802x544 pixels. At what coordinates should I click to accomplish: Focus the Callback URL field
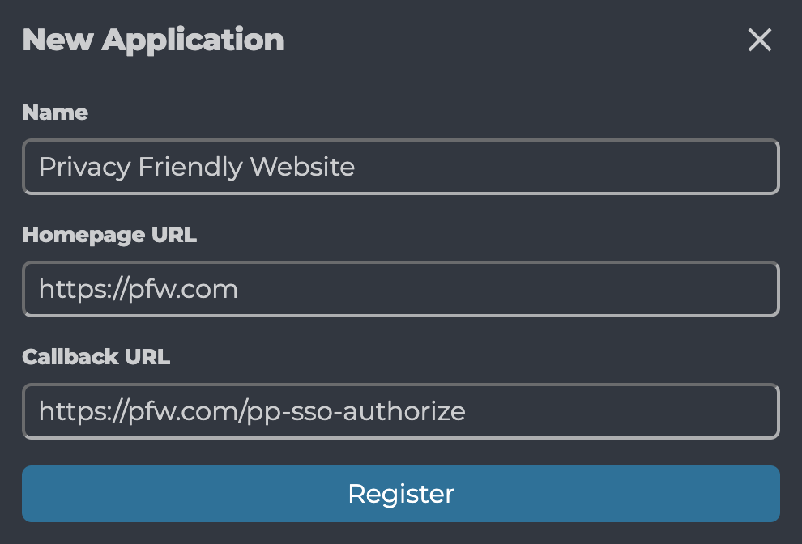(x=401, y=411)
